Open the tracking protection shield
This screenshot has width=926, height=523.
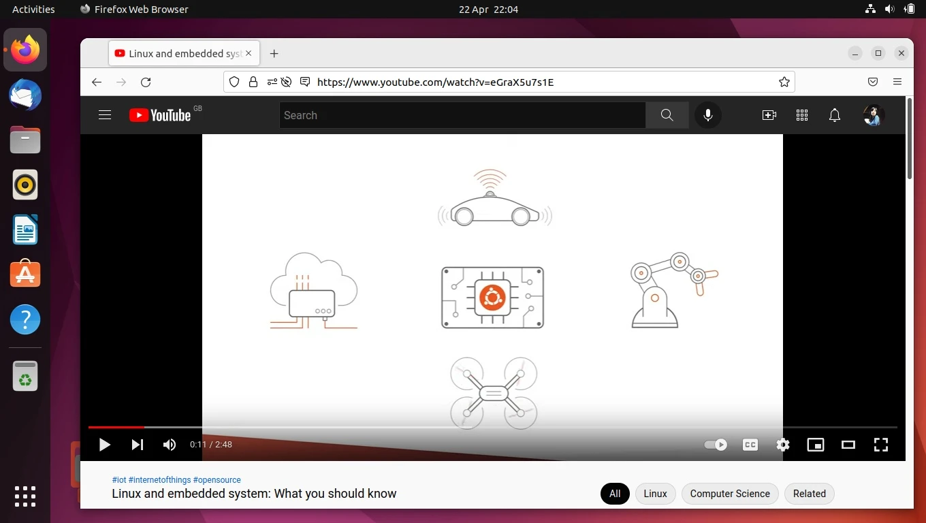tap(234, 82)
